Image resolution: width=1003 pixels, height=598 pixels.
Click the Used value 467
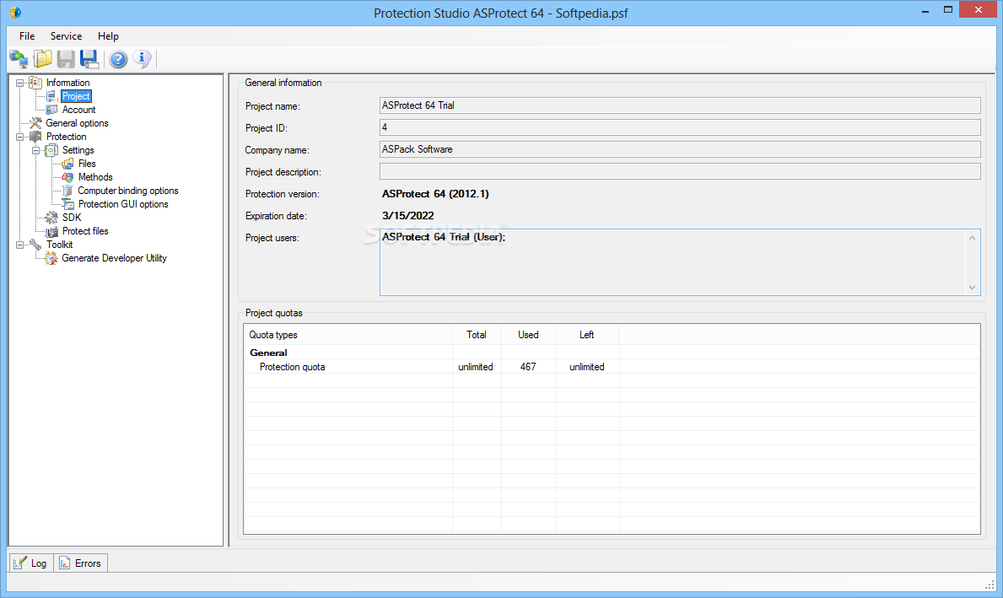(x=528, y=367)
